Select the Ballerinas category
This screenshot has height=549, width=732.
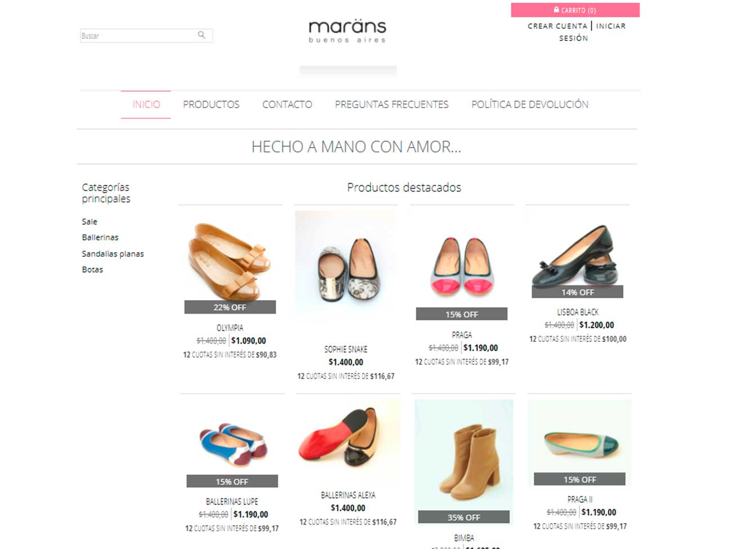coord(100,238)
